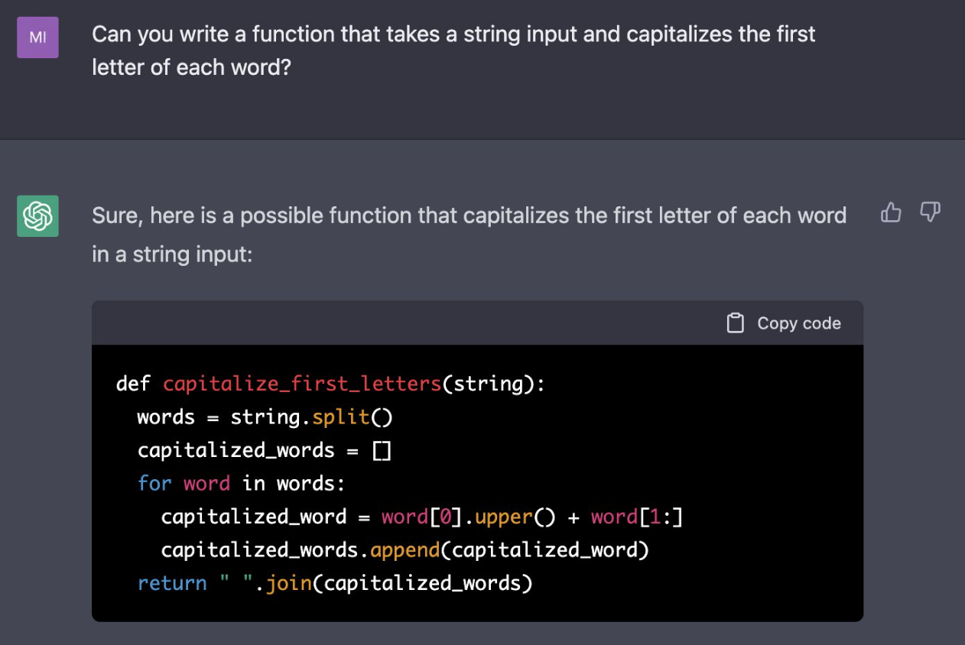Click the thumbs up feedback icon
The height and width of the screenshot is (645, 965).
891,212
